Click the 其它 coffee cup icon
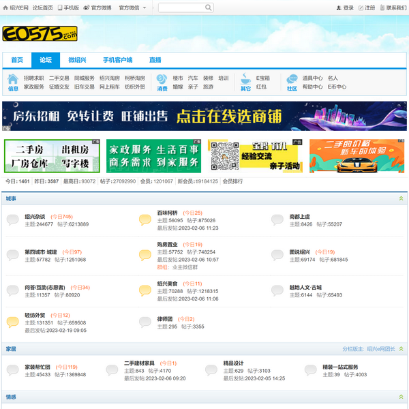 (x=245, y=80)
